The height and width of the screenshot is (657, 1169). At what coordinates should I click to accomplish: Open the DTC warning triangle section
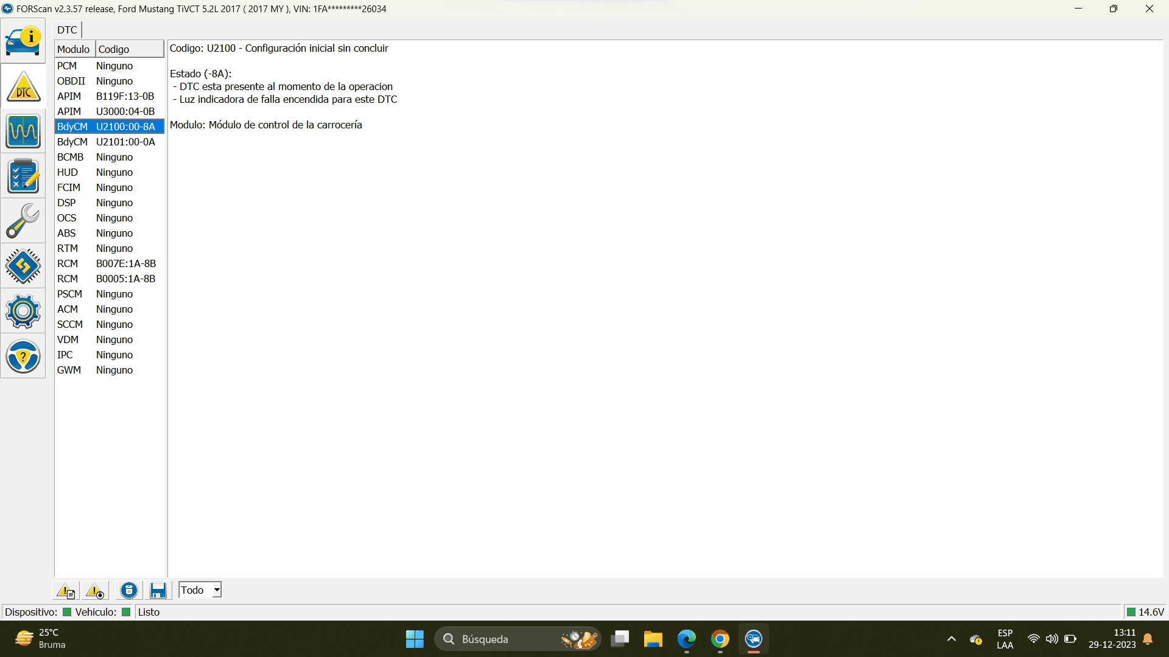coord(23,86)
